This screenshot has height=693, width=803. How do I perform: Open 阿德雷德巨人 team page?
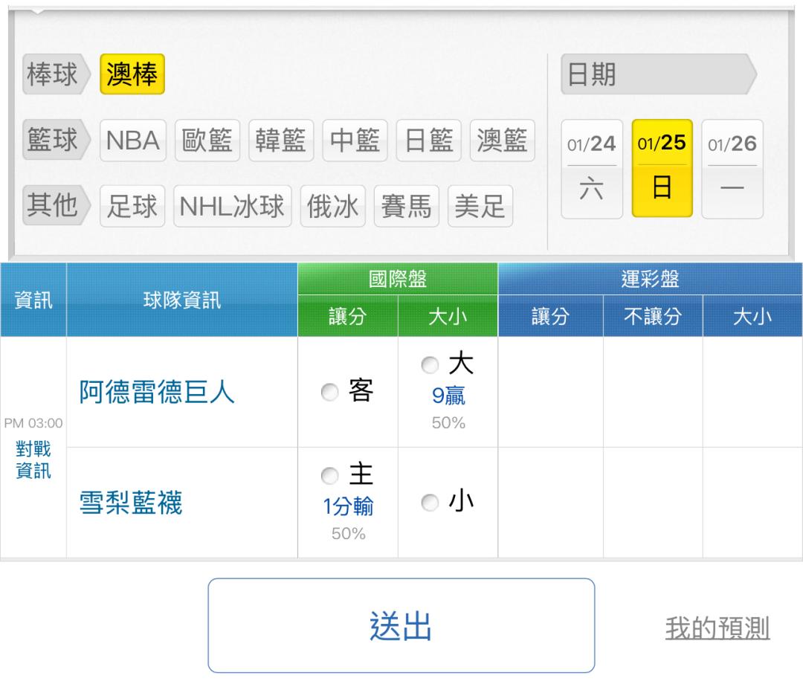157,393
